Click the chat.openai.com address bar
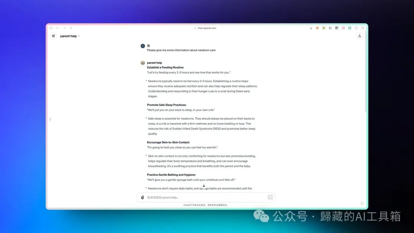The height and width of the screenshot is (233, 414). tap(207, 28)
